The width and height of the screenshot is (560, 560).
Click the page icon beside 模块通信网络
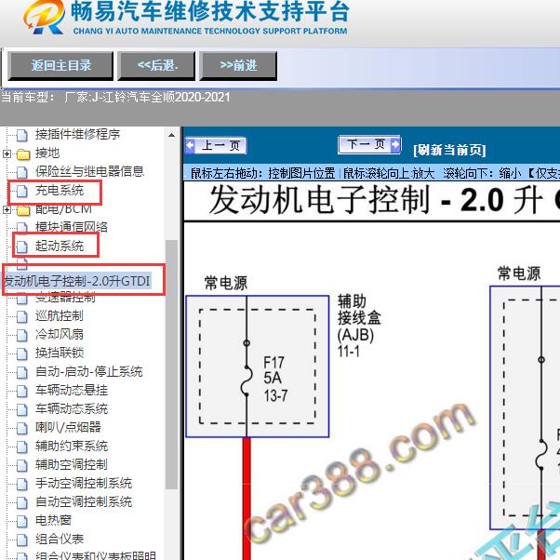[22, 228]
